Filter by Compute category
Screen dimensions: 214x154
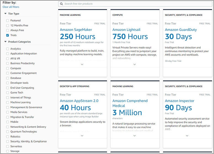7,68
